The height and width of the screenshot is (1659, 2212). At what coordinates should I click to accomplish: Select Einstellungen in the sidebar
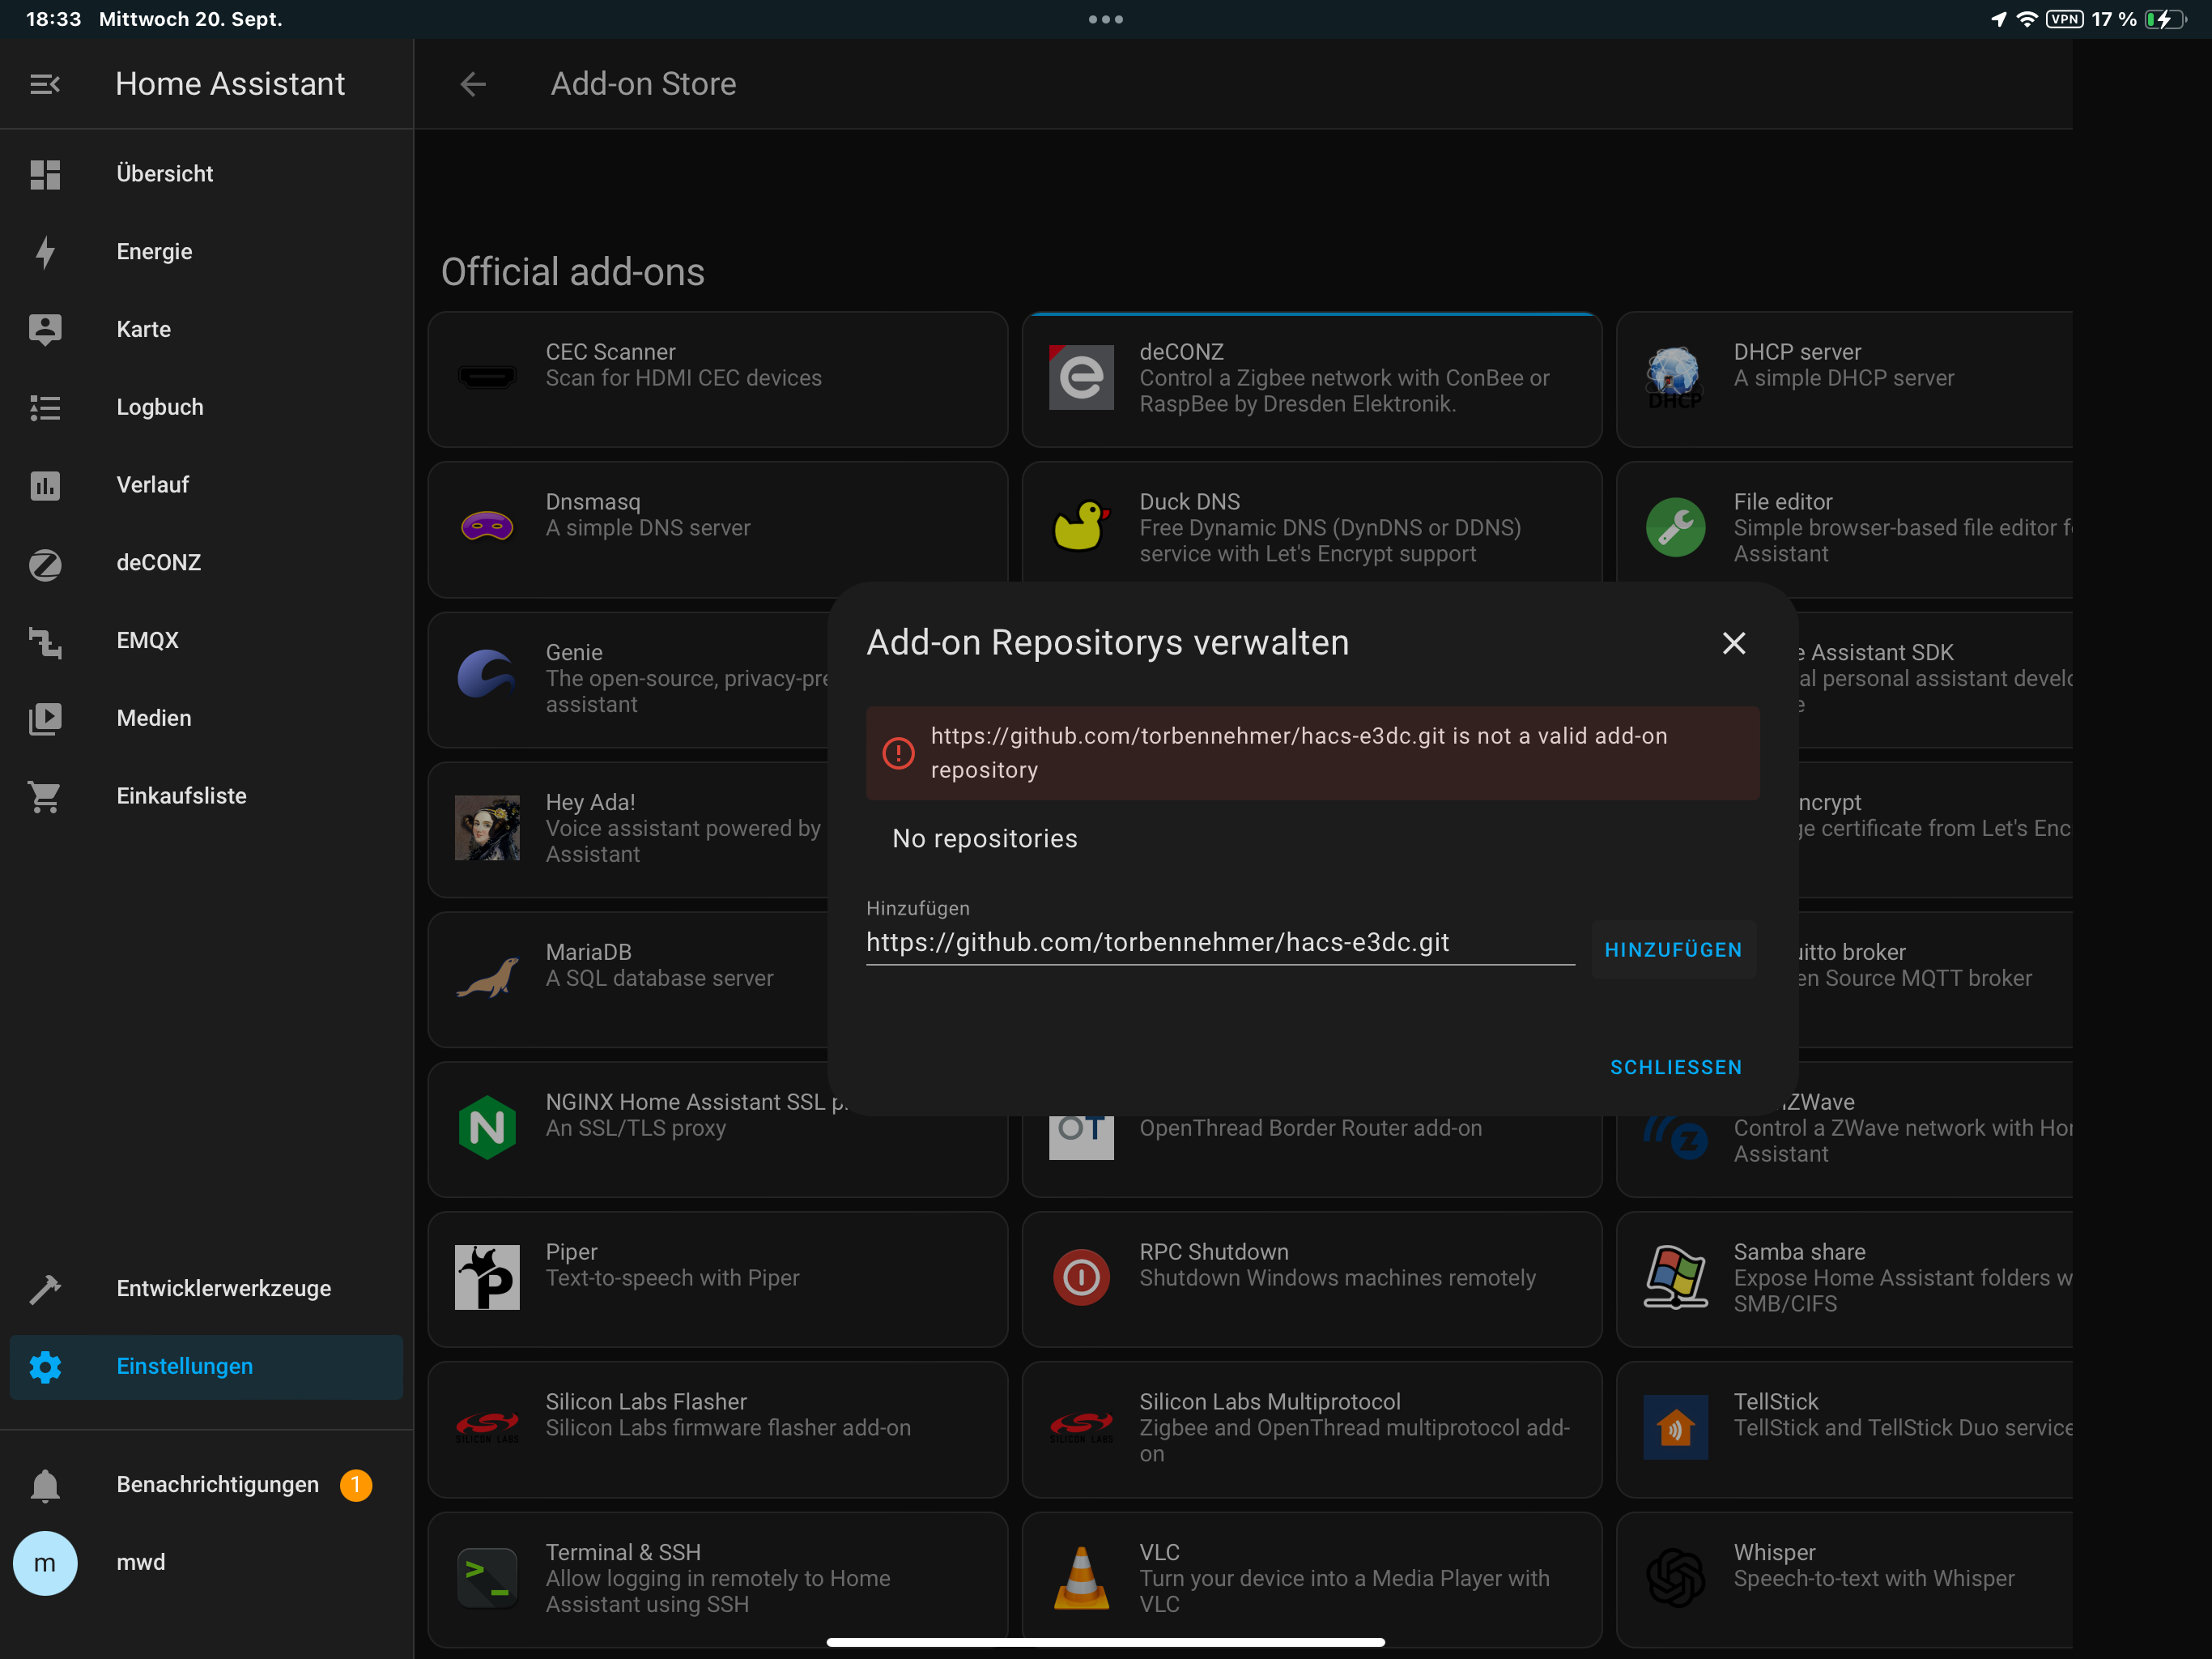click(x=184, y=1367)
